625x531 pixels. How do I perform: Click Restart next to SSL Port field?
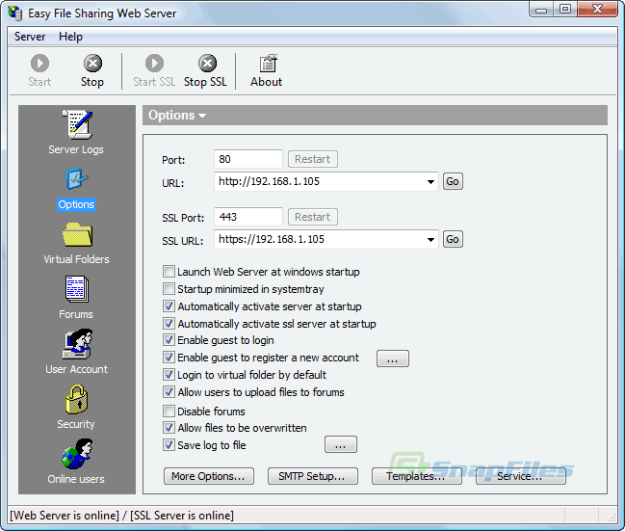tap(313, 217)
